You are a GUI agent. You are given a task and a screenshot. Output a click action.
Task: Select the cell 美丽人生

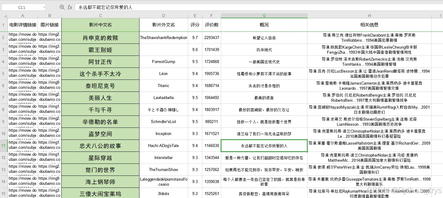[x=100, y=98]
